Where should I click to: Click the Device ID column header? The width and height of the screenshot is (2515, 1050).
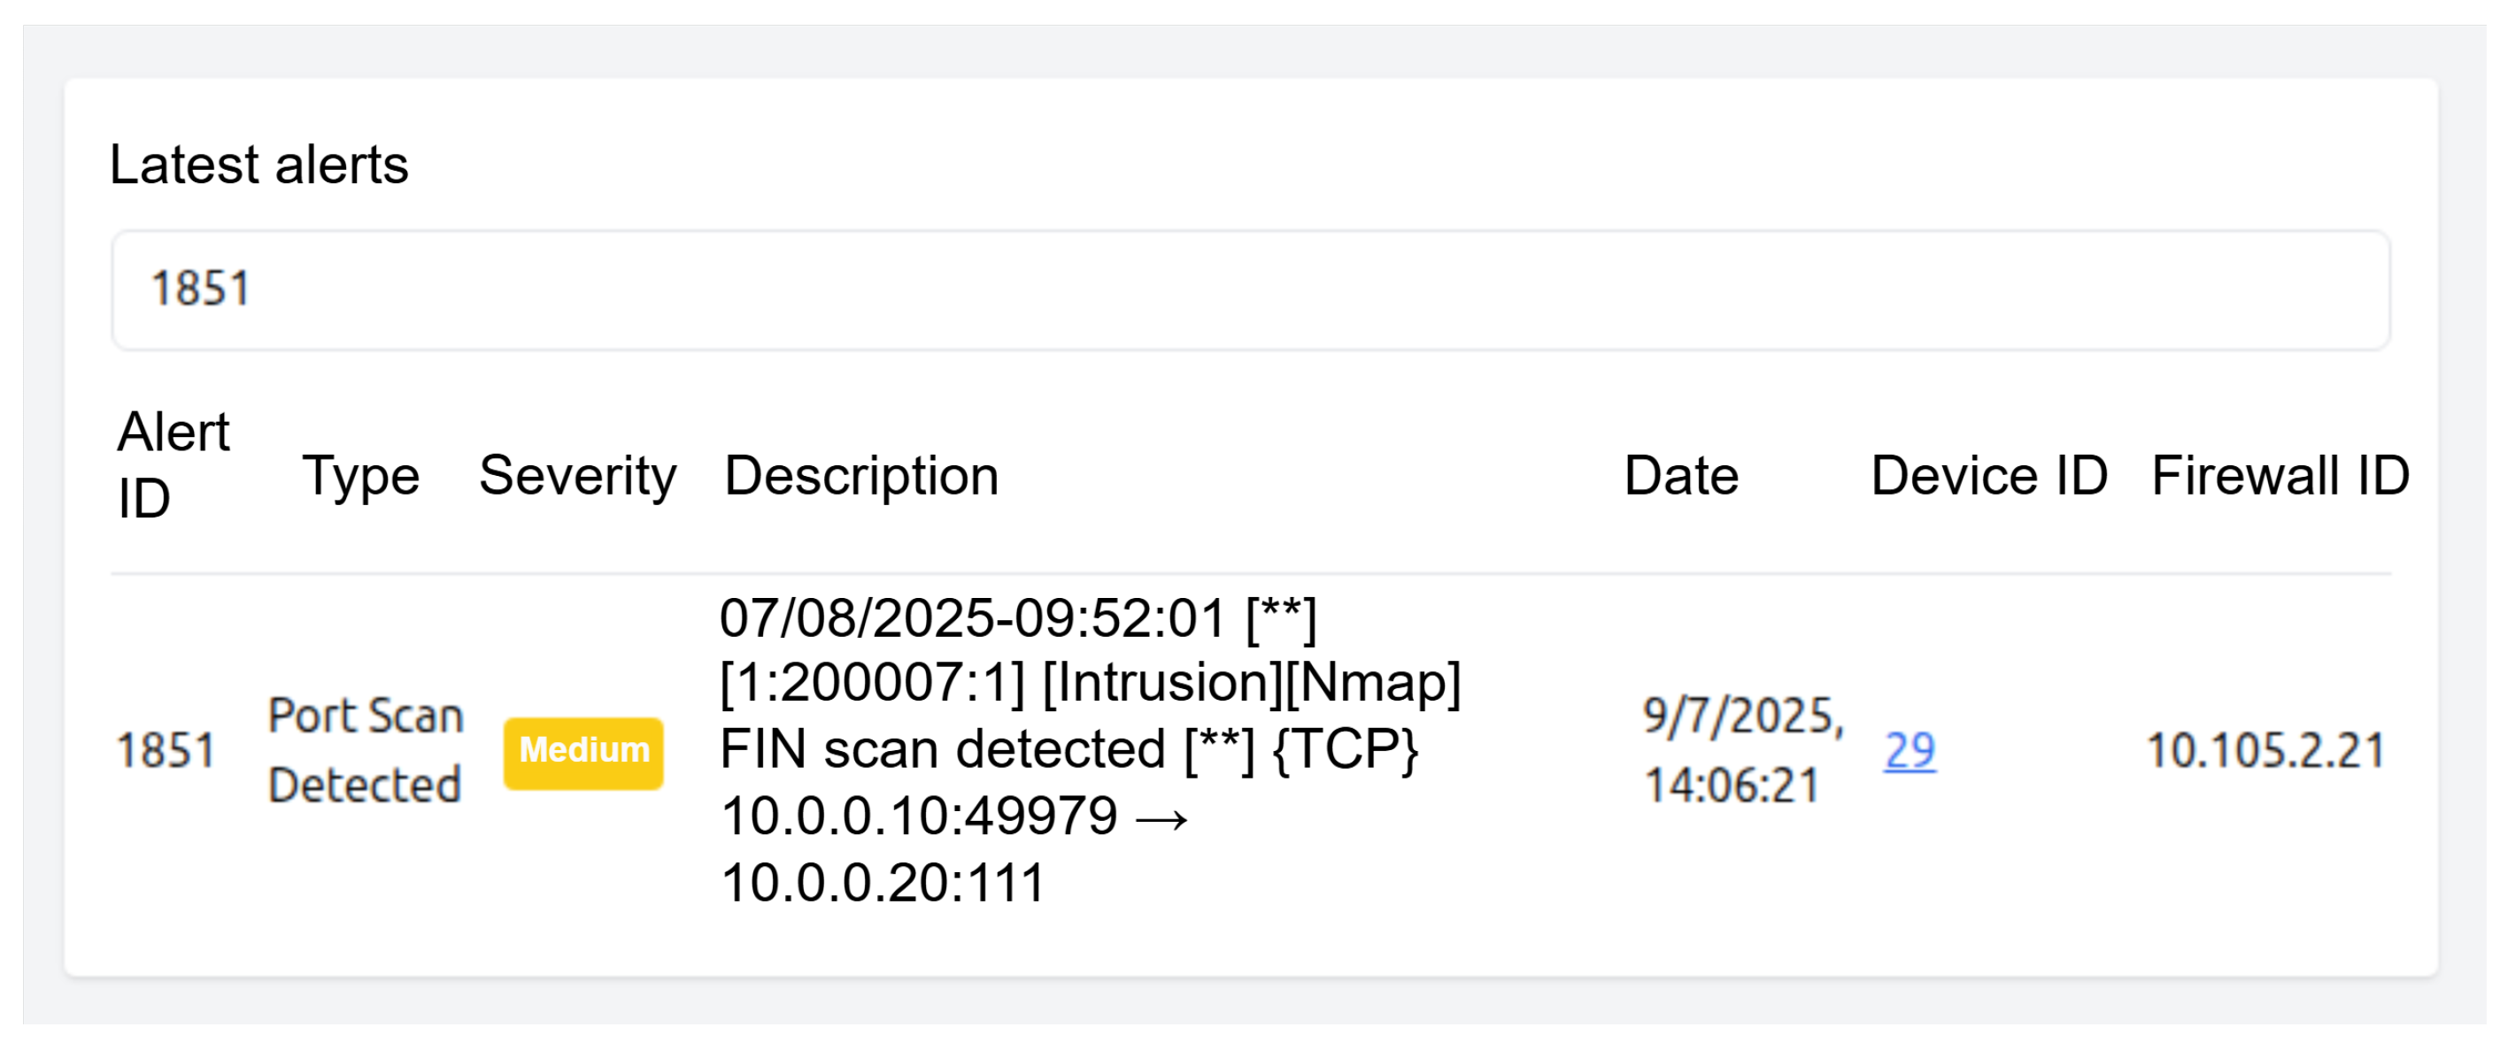pyautogui.click(x=1987, y=476)
